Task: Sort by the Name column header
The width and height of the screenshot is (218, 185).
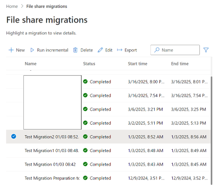Action: tap(31, 64)
